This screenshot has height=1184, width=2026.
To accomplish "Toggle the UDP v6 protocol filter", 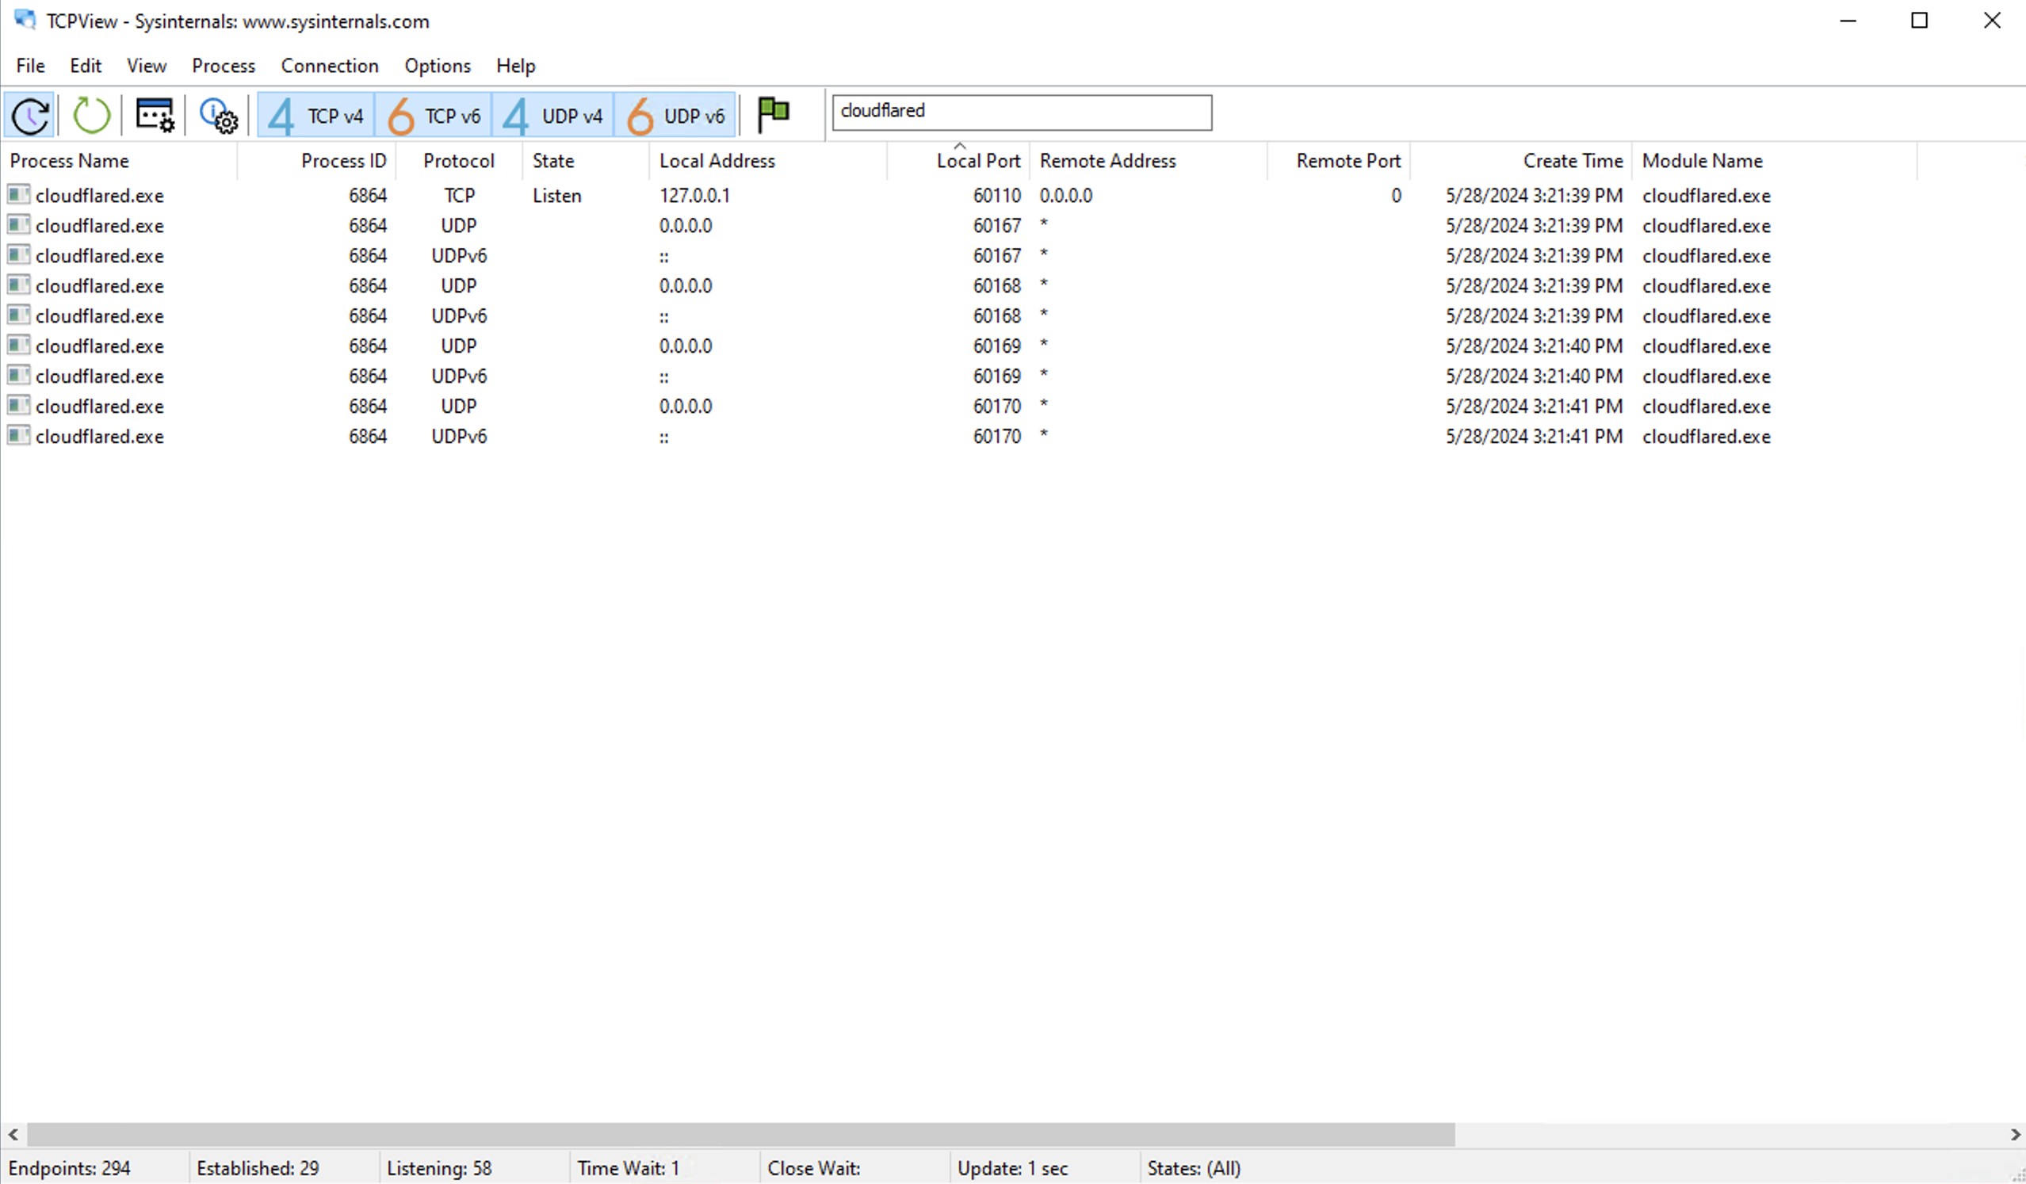I will 675,115.
